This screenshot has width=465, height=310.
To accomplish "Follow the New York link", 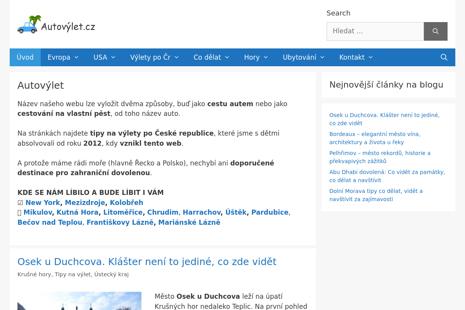I will click(x=43, y=203).
